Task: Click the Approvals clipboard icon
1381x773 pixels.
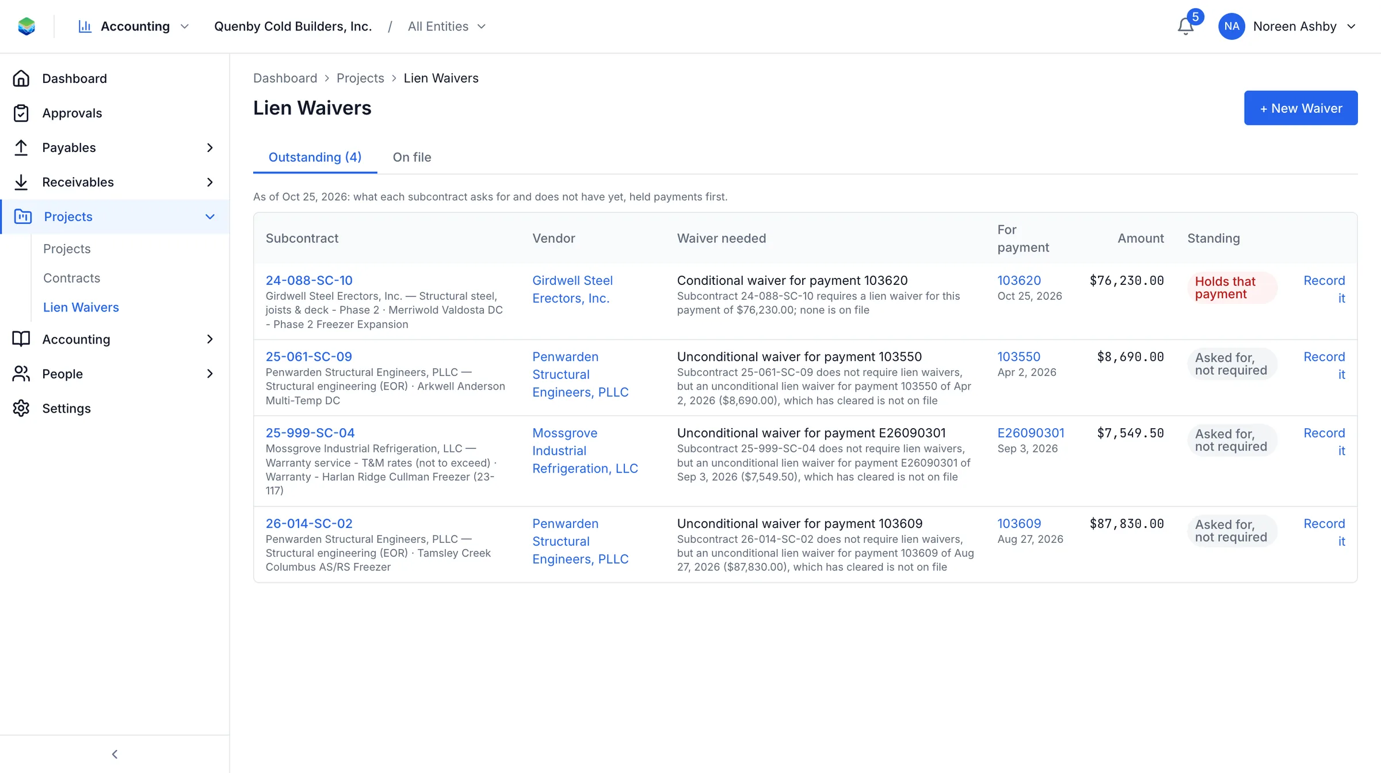Action: (x=21, y=113)
